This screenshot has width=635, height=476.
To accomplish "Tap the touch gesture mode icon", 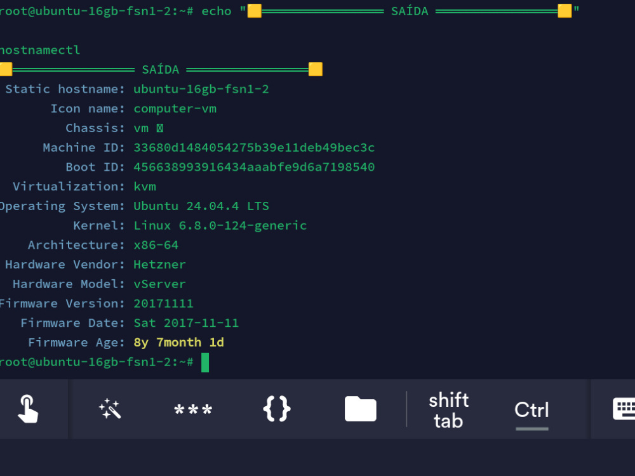I will coord(28,409).
